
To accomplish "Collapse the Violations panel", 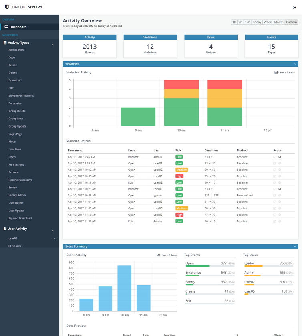I will (x=295, y=64).
